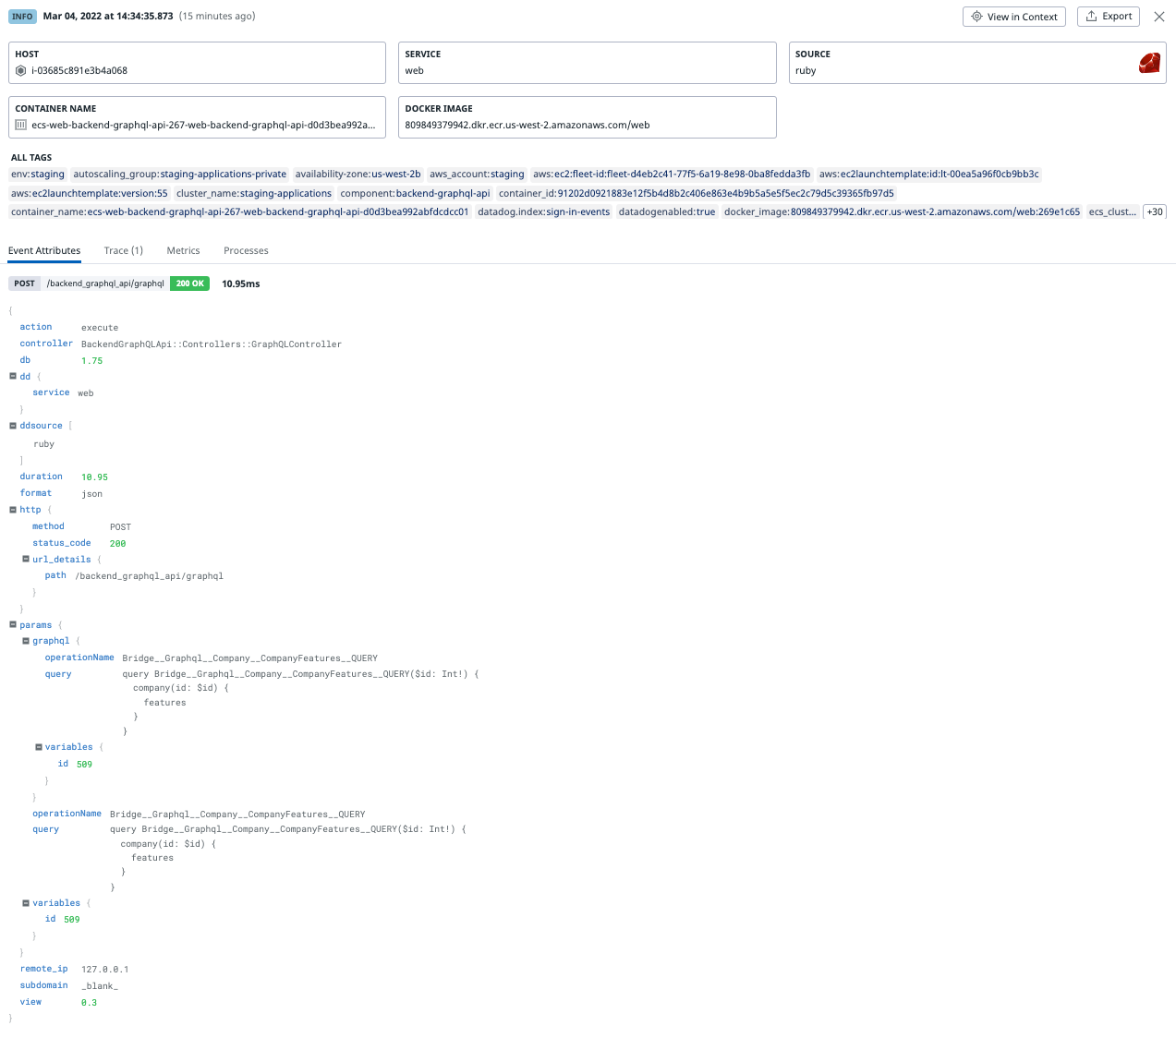Switch to the Trace (1) tab

tap(123, 250)
